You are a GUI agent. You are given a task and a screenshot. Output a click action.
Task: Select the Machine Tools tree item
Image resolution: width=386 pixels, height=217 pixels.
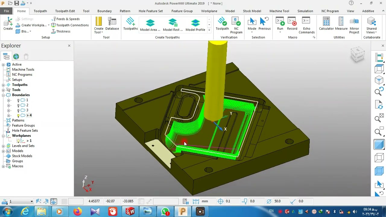(23, 70)
